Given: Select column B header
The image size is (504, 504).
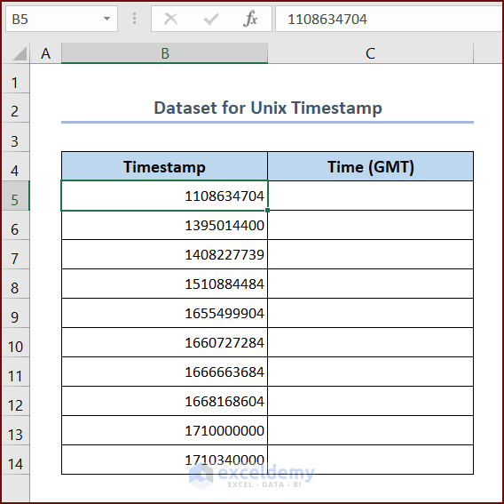Looking at the screenshot, I should [164, 53].
